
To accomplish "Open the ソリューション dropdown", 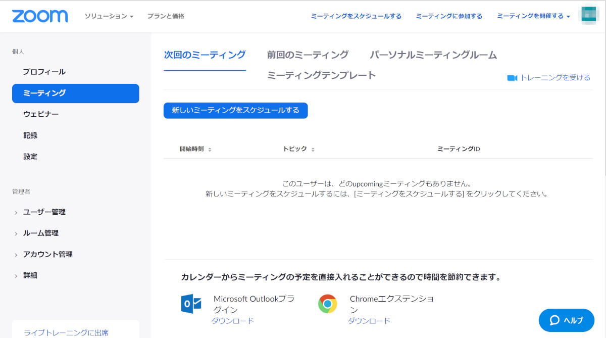I will (109, 16).
